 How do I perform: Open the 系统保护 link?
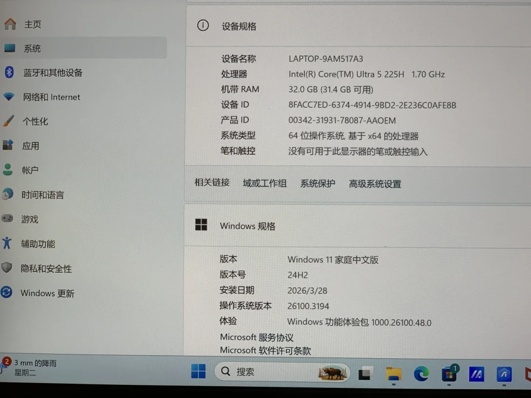tap(318, 183)
